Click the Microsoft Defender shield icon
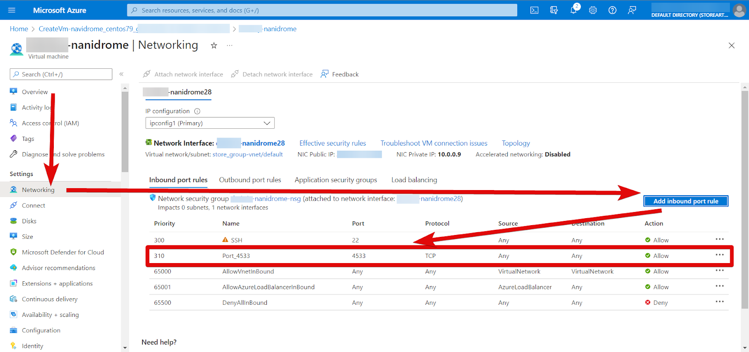The width and height of the screenshot is (749, 352). [x=14, y=252]
